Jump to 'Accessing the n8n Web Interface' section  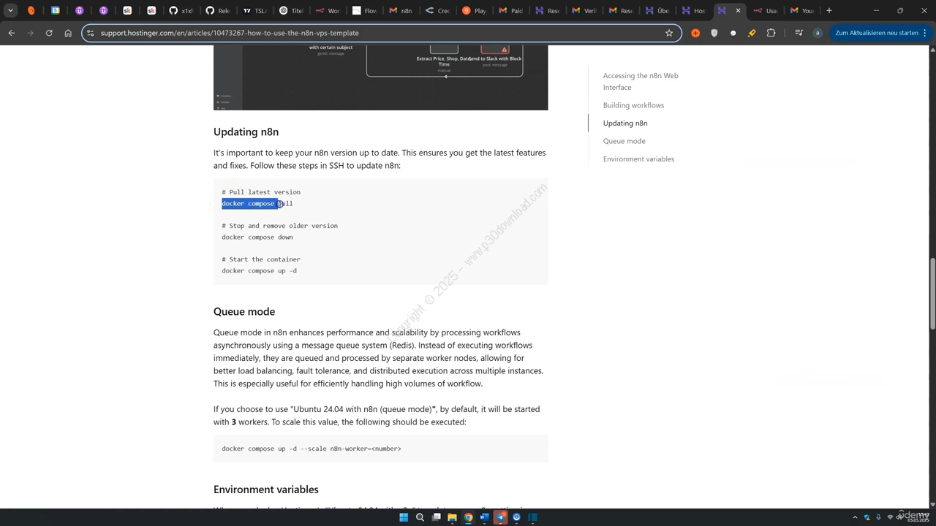[x=641, y=81]
